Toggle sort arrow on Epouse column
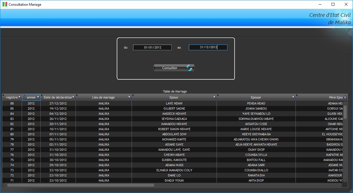353x193 pixels. (x=218, y=95)
